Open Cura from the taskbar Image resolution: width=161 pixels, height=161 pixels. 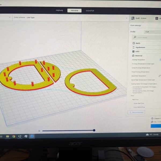[32, 136]
